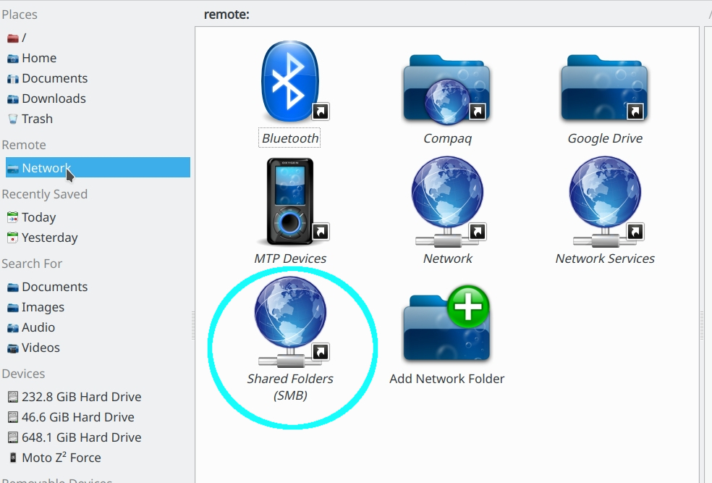Image resolution: width=712 pixels, height=483 pixels.
Task: Open MTP Devices icon
Action: click(x=289, y=203)
